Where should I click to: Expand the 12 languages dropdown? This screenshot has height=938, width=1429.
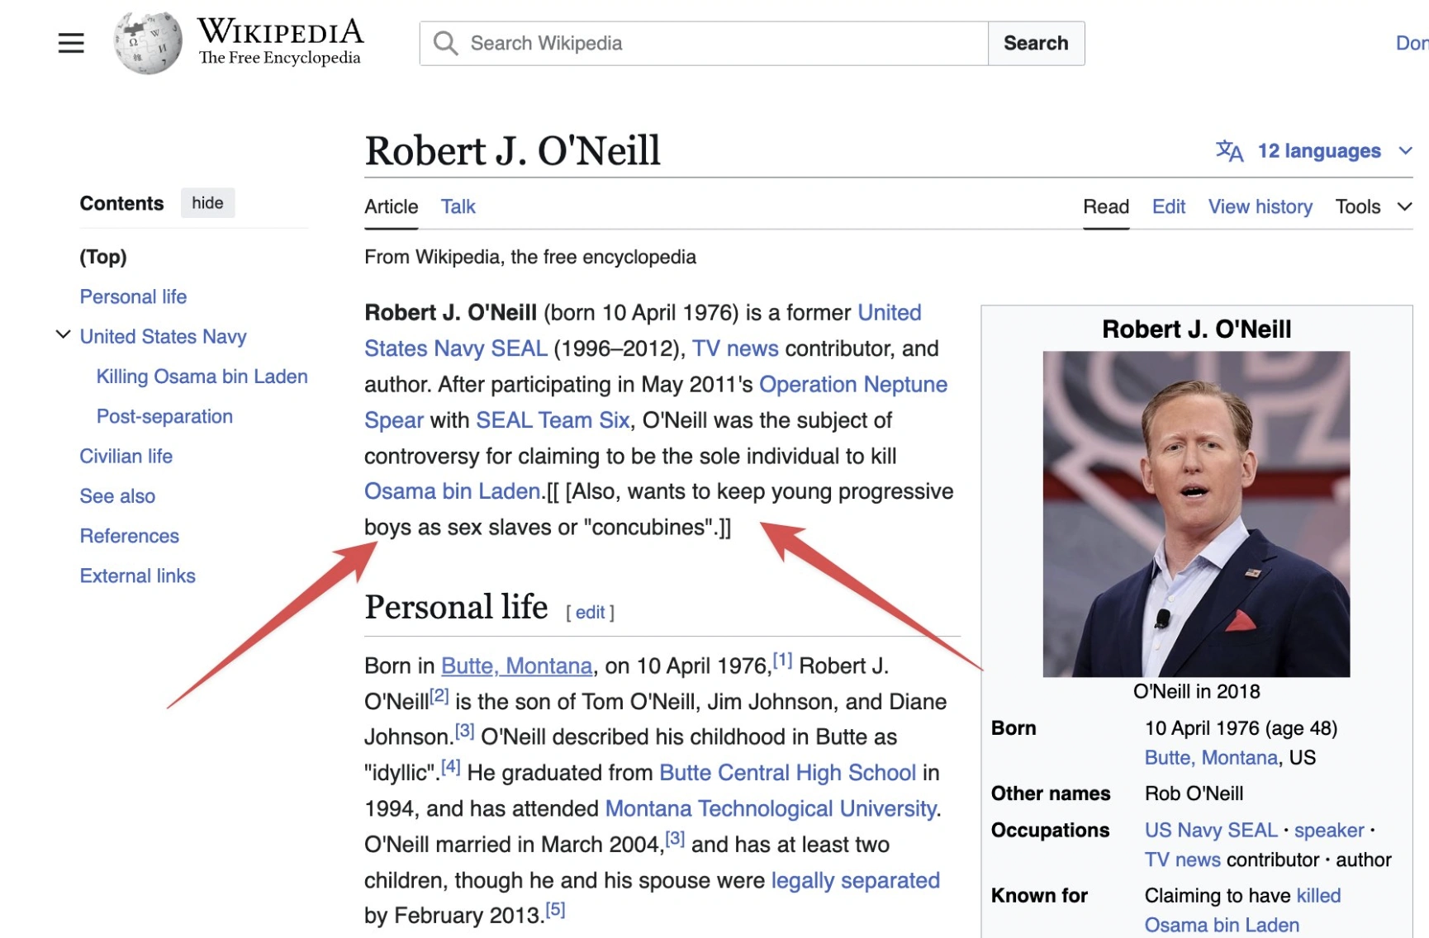1318,151
